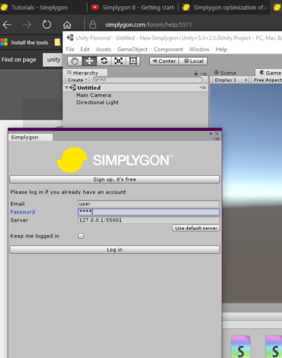Select the Move tool in Unity toolbar

point(89,61)
